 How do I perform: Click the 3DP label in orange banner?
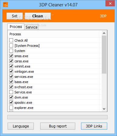click(x=103, y=16)
